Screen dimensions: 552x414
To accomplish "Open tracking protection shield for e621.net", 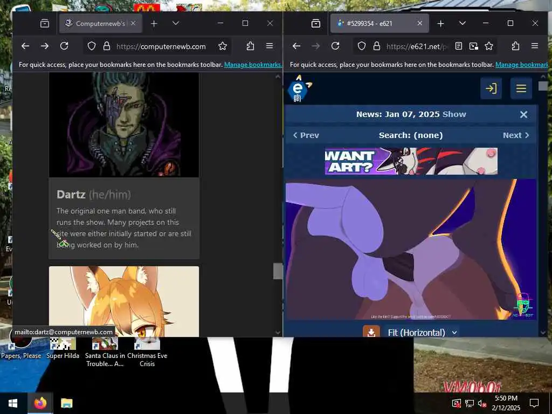I will 362,46.
